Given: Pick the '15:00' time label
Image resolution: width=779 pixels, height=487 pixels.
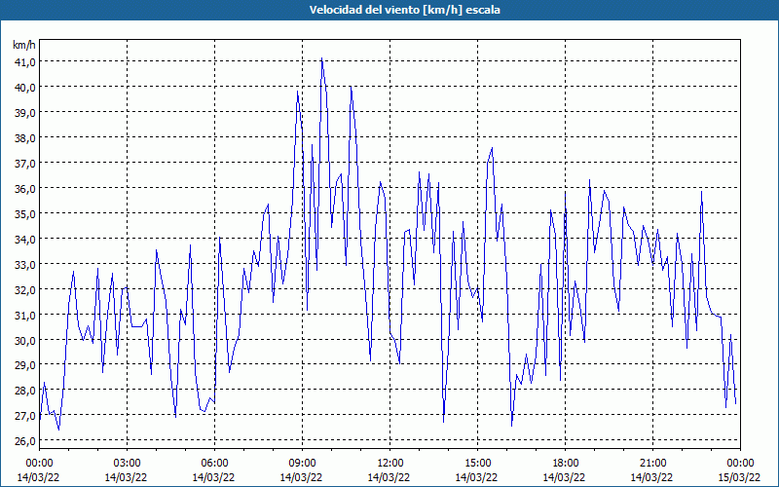Looking at the screenshot, I should (477, 464).
